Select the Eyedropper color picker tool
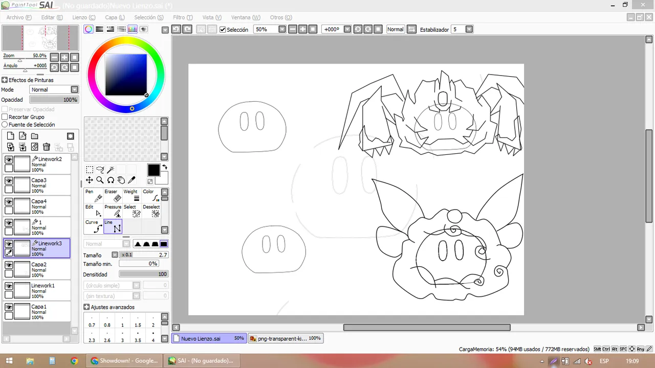This screenshot has width=655, height=368. click(x=132, y=180)
